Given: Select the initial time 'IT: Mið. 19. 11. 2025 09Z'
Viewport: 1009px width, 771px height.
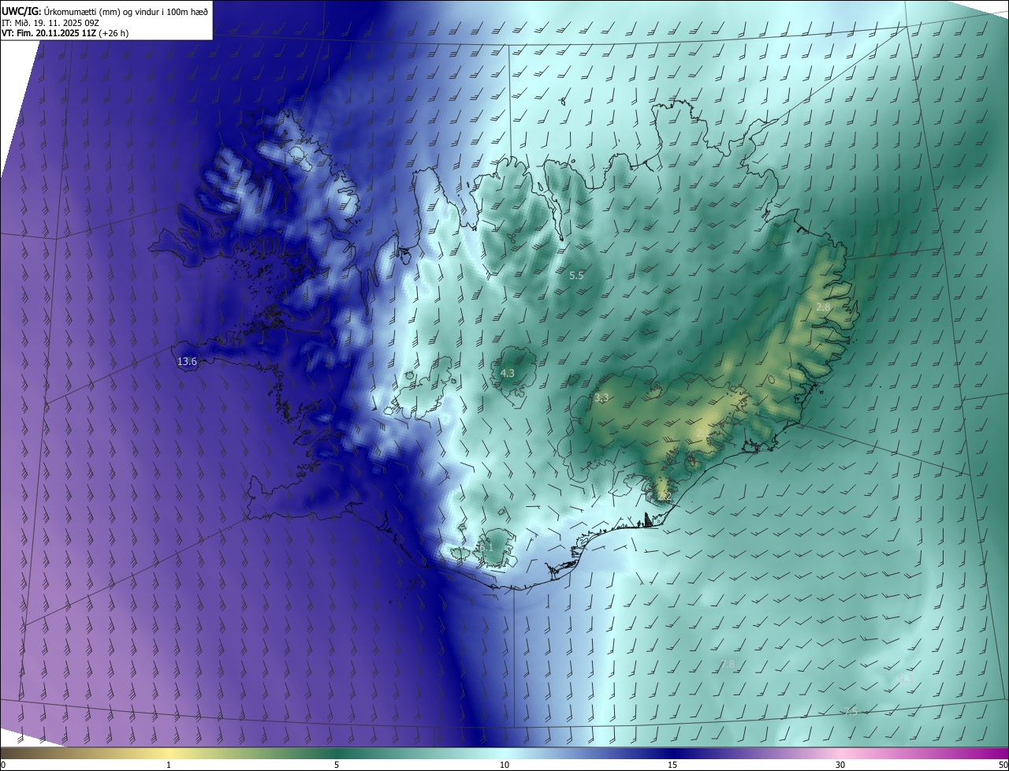Looking at the screenshot, I should [50, 22].
